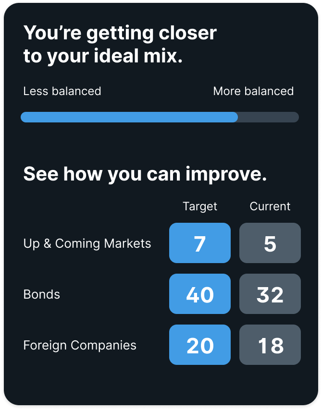Select the Up & Coming Markets label
322x410 pixels.
coord(87,243)
